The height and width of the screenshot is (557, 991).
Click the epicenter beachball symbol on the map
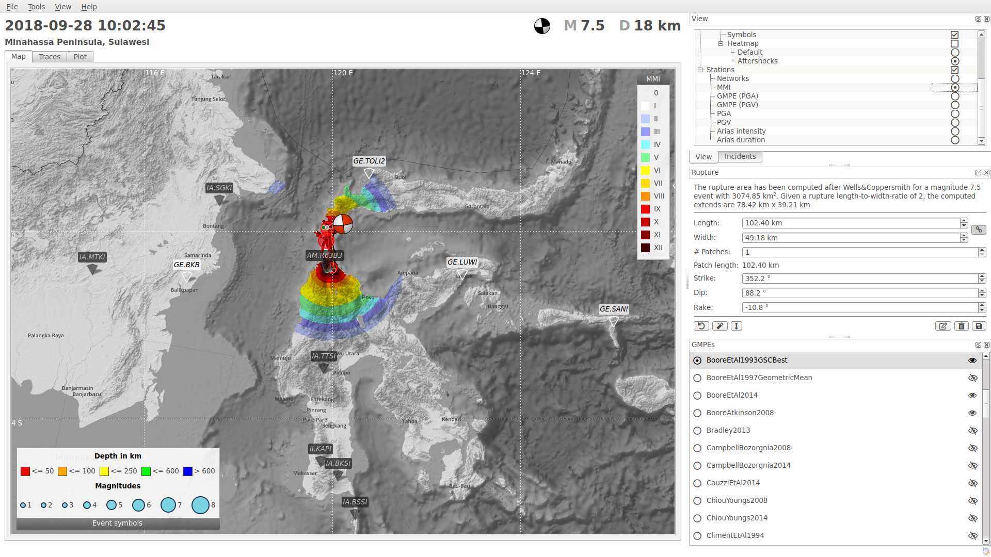[343, 224]
